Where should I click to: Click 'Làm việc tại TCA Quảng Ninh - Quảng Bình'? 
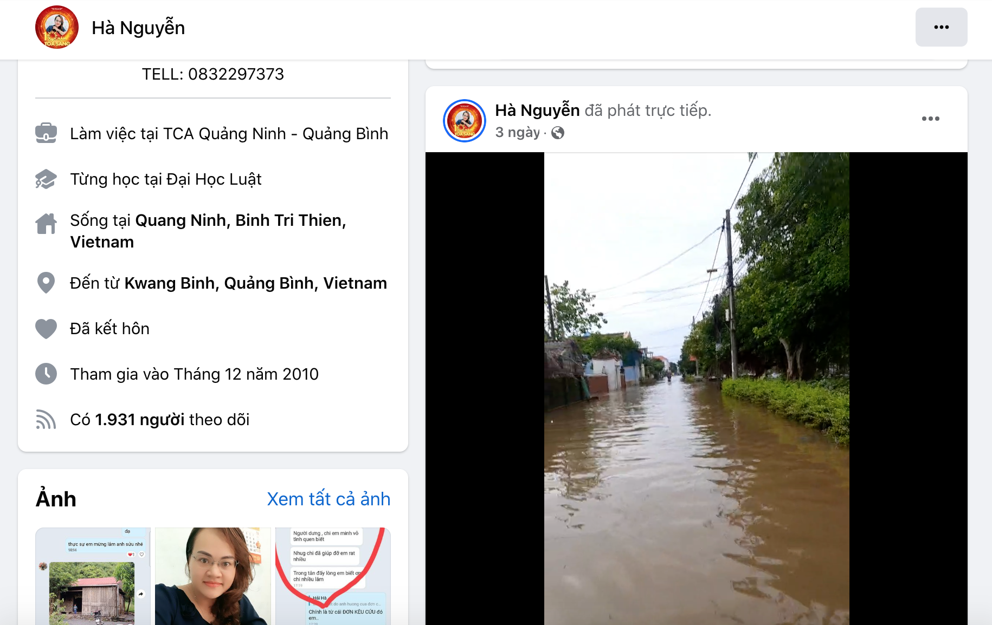pyautogui.click(x=229, y=134)
